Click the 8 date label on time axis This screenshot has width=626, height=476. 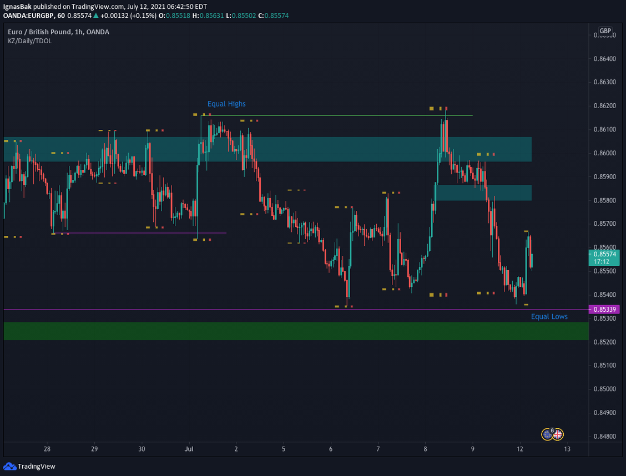[425, 449]
